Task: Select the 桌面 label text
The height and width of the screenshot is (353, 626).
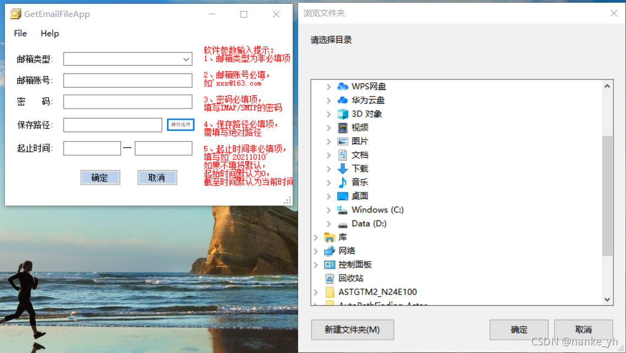Action: 360,196
